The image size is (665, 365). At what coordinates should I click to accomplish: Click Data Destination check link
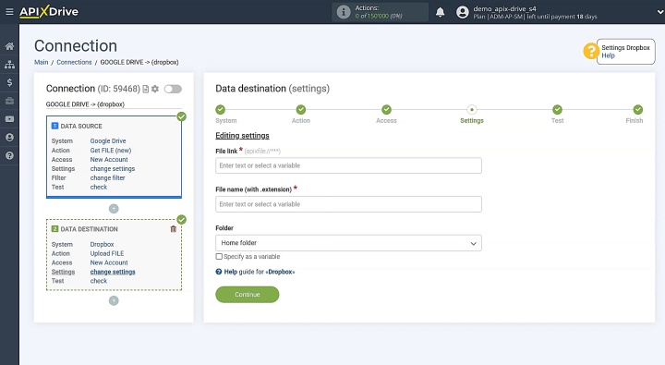pyautogui.click(x=99, y=281)
